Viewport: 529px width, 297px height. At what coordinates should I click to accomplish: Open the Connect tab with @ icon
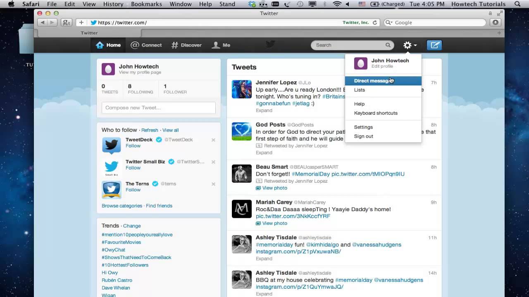tap(146, 45)
